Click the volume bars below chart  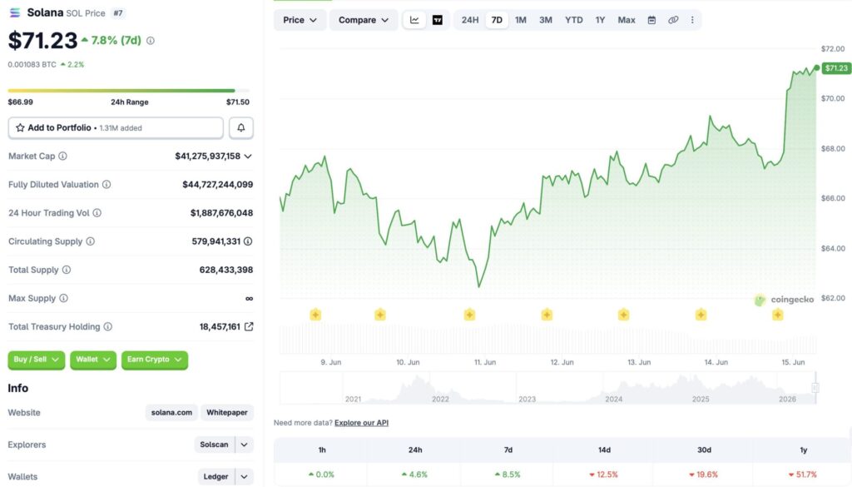pos(547,340)
